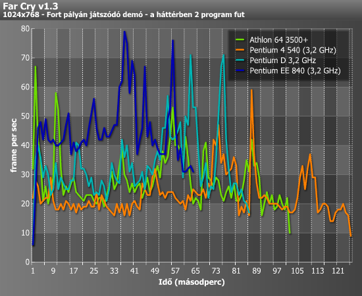The height and width of the screenshot is (296, 362).
Task: Click the orange line's tallest spike near 59 fps
Action: (x=251, y=90)
